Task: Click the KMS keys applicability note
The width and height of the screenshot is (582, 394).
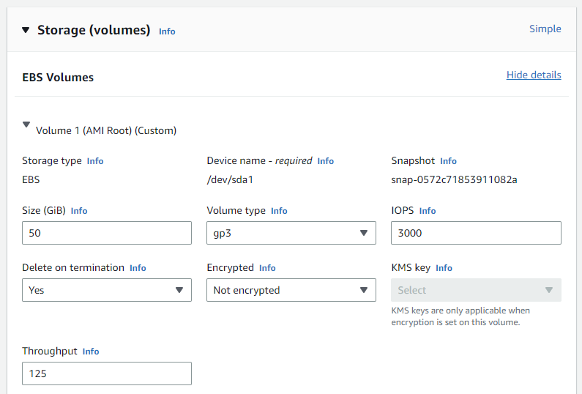Action: [x=460, y=316]
